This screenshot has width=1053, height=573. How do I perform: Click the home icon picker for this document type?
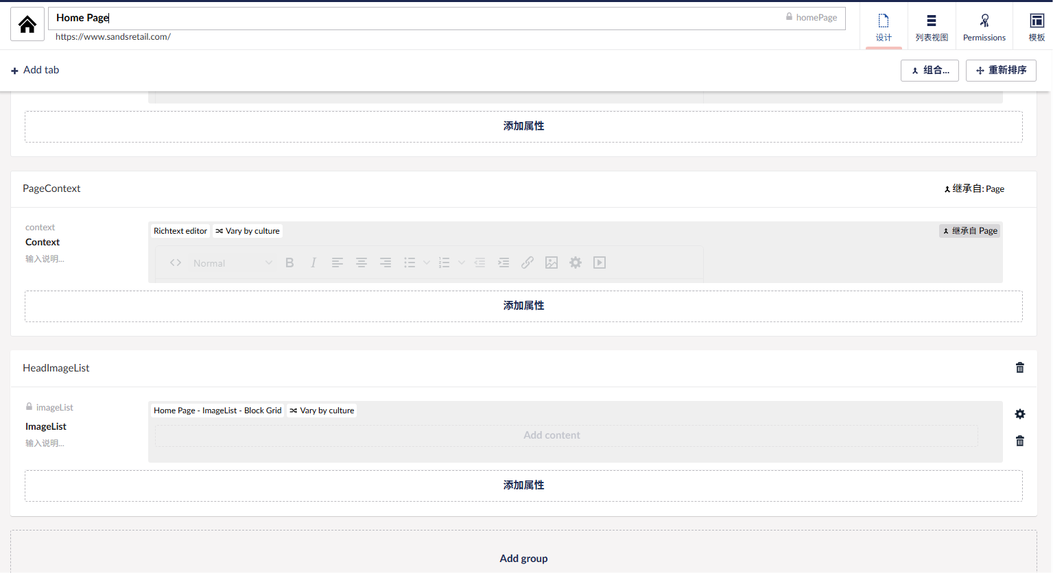pos(27,25)
